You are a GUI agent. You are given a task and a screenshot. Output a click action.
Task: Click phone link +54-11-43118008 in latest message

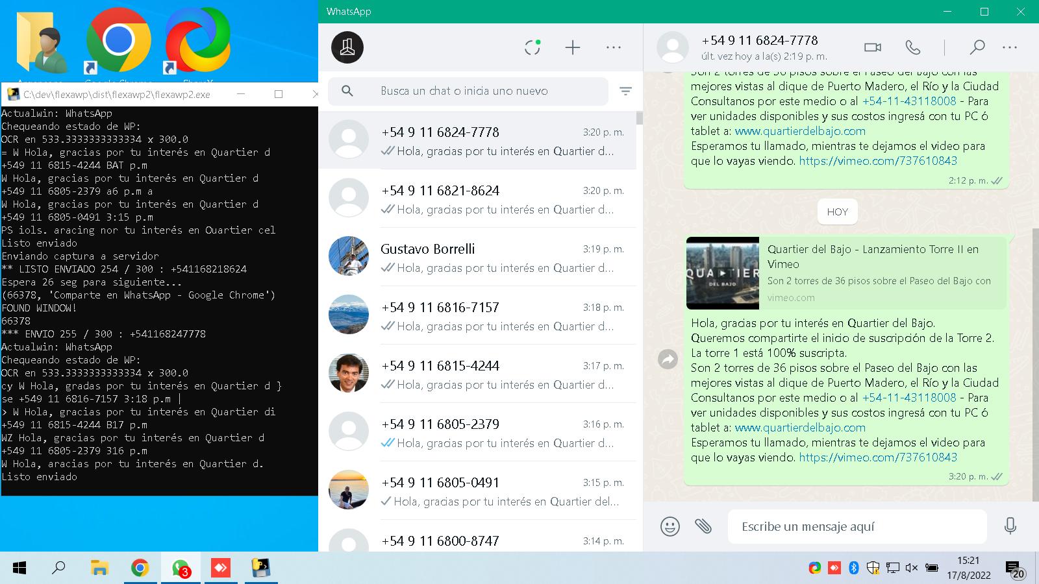click(x=909, y=398)
